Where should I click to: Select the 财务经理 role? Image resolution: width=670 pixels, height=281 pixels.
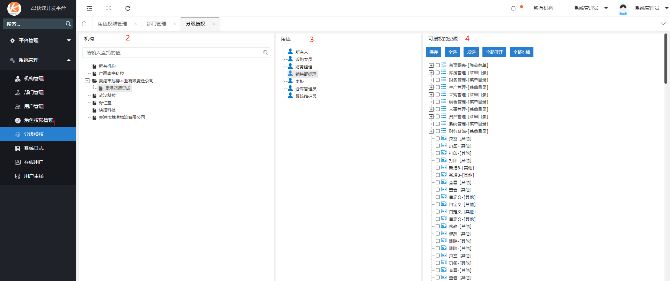pyautogui.click(x=304, y=67)
